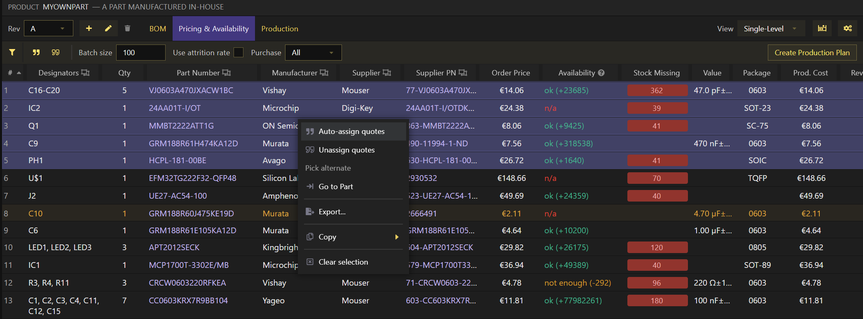This screenshot has width=863, height=319.
Task: Open supplier PN link 603-CC603KRX7R...
Action: click(441, 300)
